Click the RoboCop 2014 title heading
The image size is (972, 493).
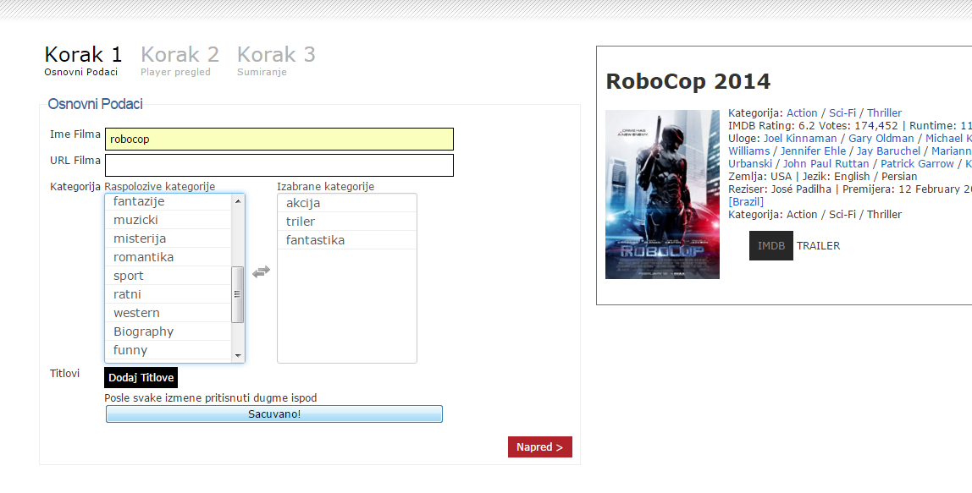[688, 81]
